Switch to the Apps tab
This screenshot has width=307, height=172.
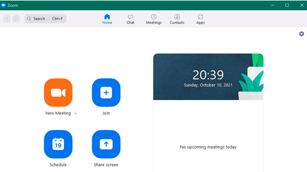[200, 19]
